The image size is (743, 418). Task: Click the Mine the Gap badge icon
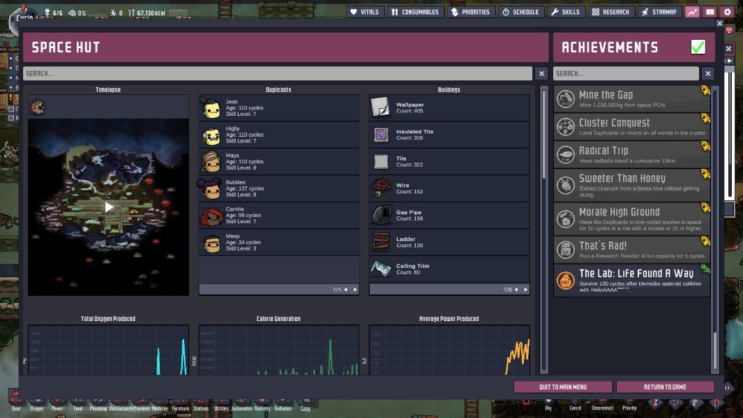pyautogui.click(x=565, y=99)
